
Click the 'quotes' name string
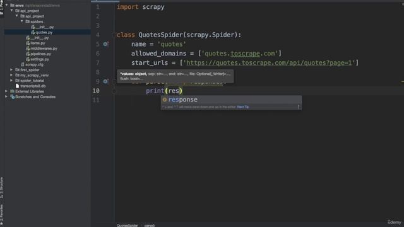point(172,44)
